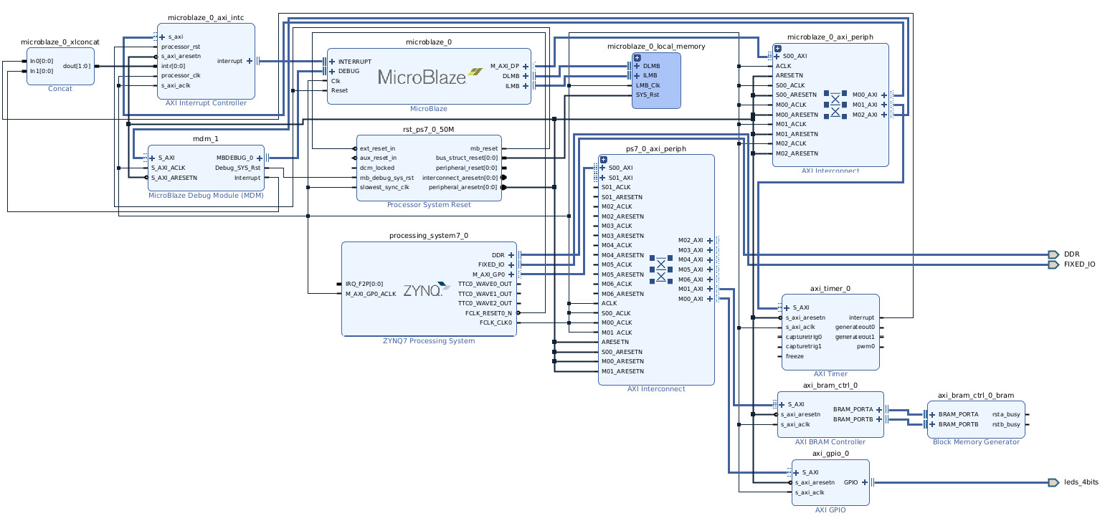
Task: Expand the microblaze_0_local_memory hierarchy block
Action: pos(637,57)
